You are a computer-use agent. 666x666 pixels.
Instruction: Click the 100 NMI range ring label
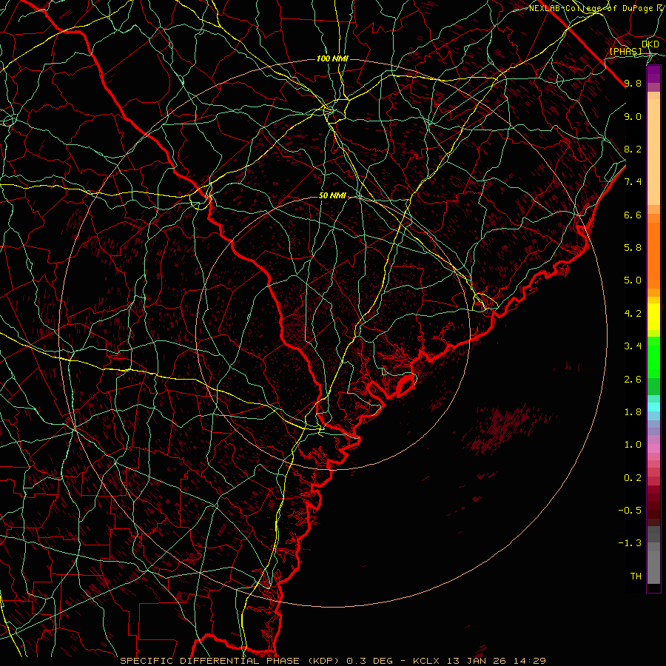coord(332,58)
